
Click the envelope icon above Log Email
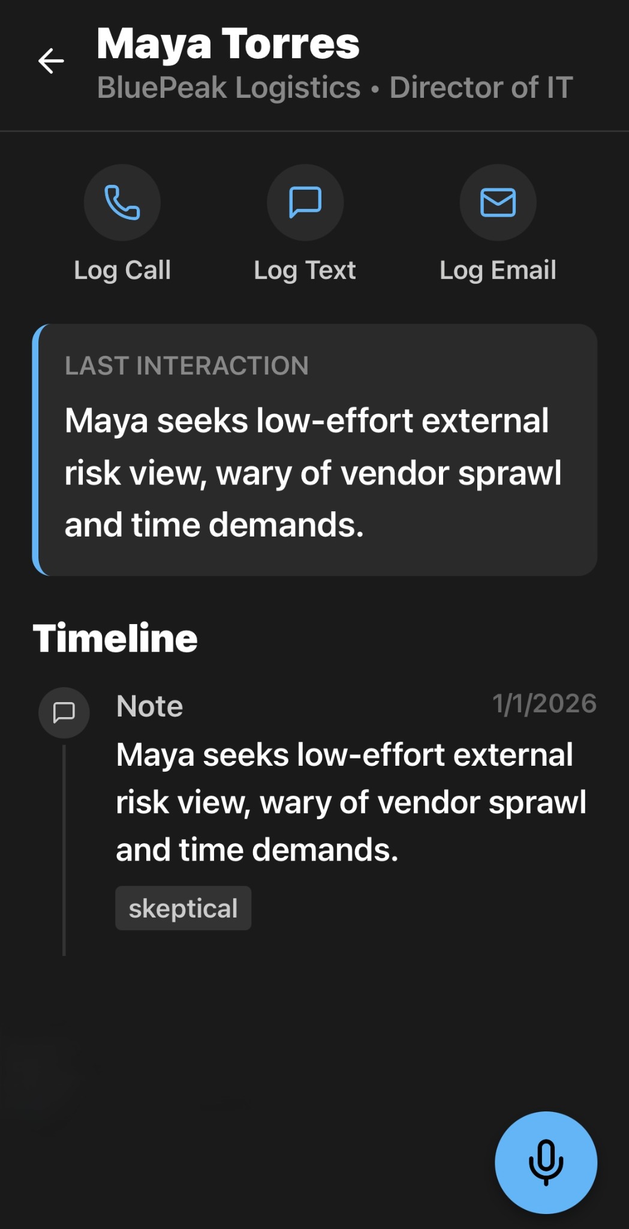498,203
